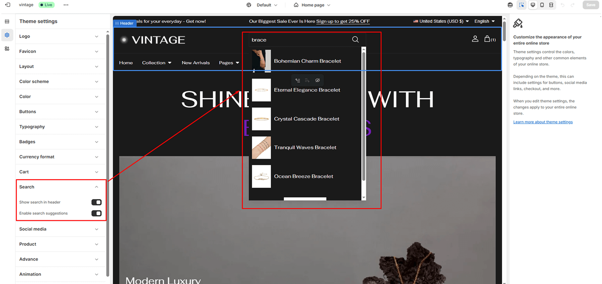Open the Collection menu
Screen dimensions: 602x284
157,62
